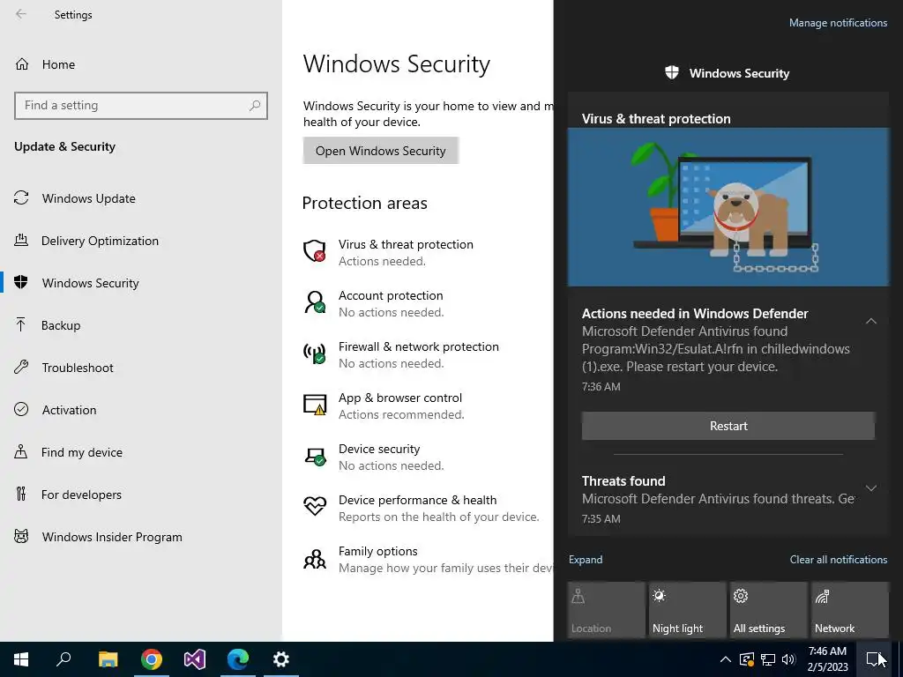Focus the Find a setting search box

coord(140,106)
